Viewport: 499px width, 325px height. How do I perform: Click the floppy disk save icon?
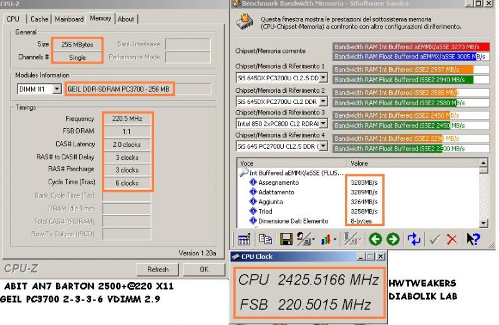pyautogui.click(x=286, y=239)
